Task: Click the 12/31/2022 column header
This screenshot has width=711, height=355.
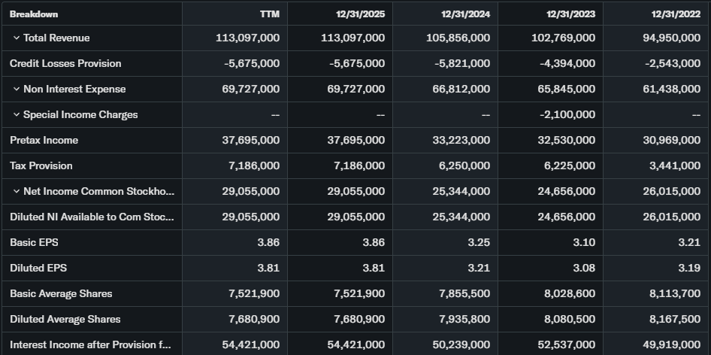Action: point(675,14)
